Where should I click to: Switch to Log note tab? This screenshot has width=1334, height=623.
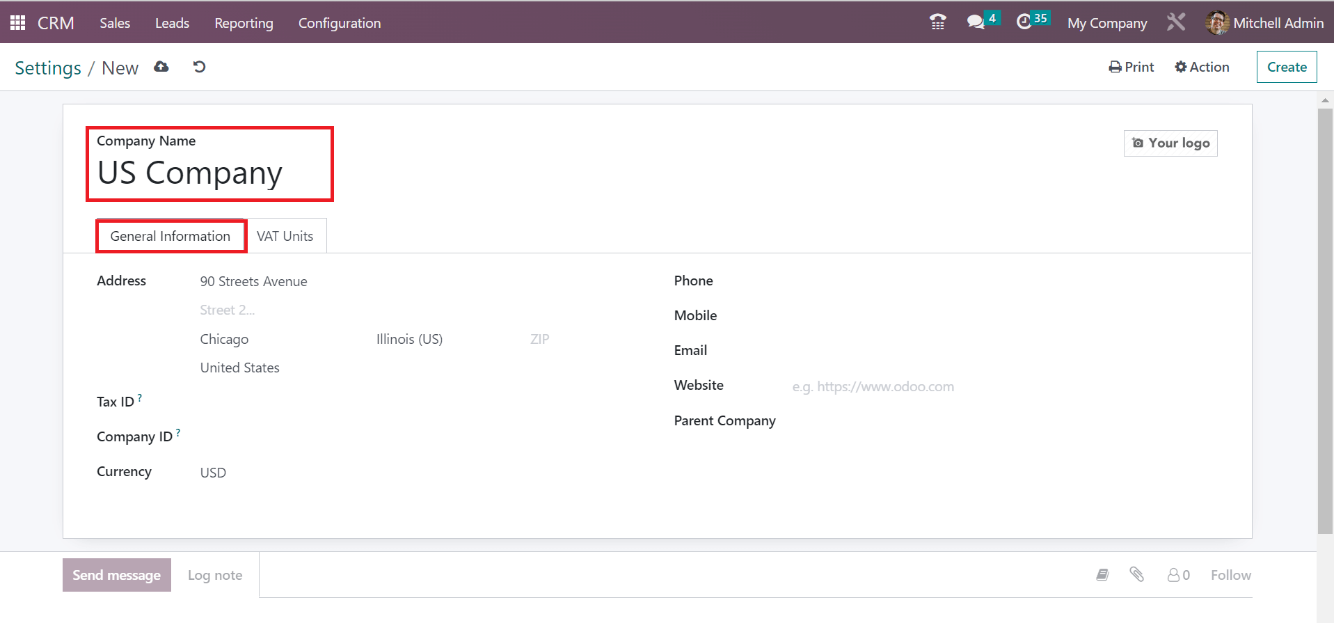coord(215,575)
